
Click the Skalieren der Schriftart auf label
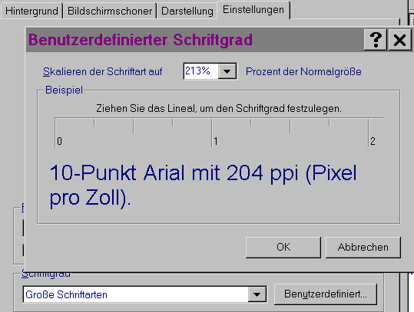click(102, 72)
